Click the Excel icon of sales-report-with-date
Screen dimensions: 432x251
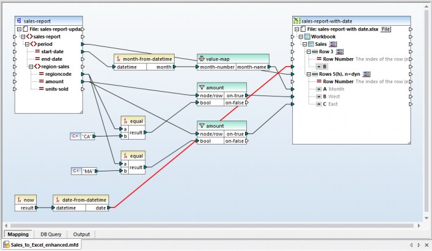[297, 21]
